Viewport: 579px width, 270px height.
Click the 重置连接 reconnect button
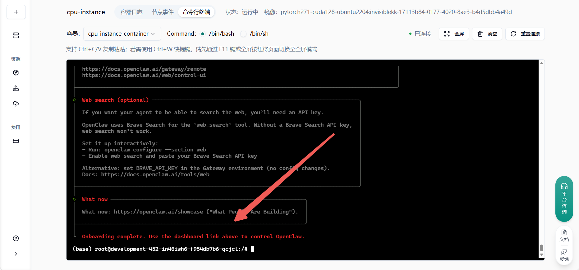click(x=525, y=34)
